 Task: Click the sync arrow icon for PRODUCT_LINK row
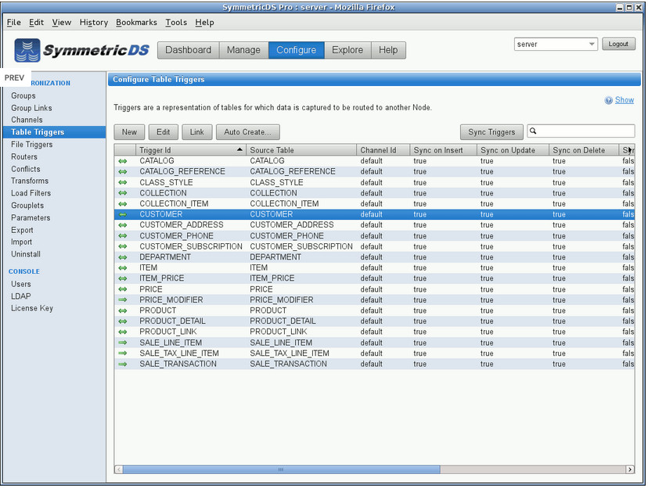tap(123, 332)
